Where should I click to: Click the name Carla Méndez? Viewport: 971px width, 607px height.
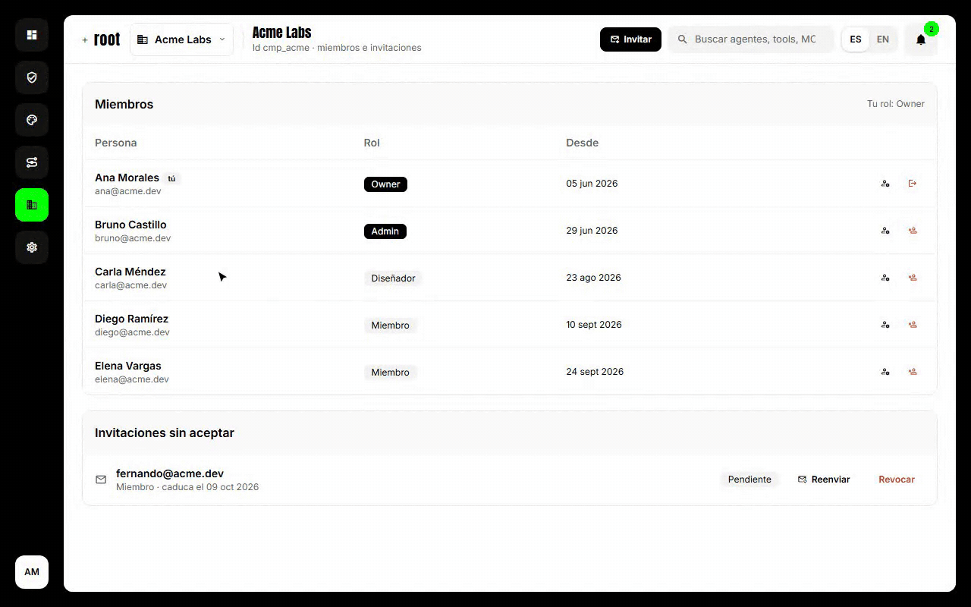pyautogui.click(x=130, y=272)
